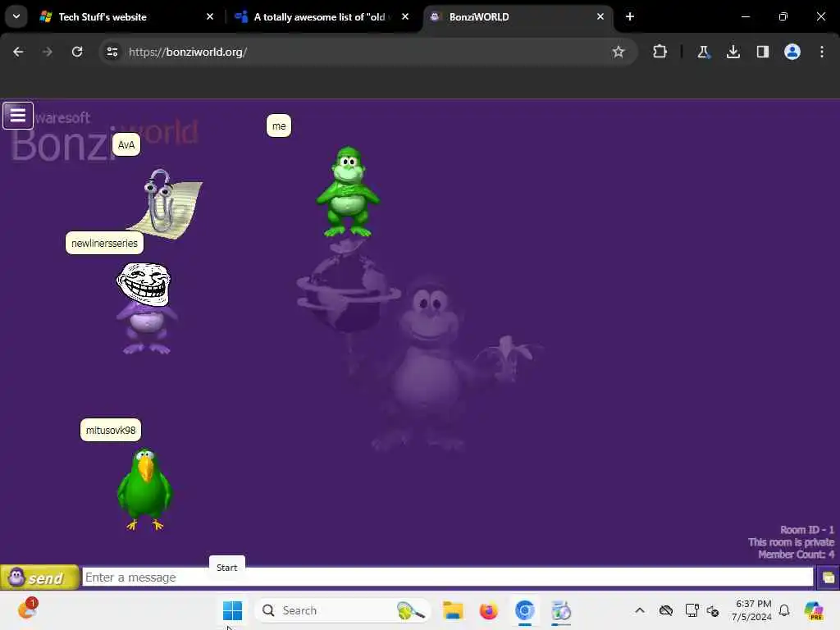Select the 'mitusovk98' name tag
This screenshot has width=840, height=630.
[x=111, y=430]
